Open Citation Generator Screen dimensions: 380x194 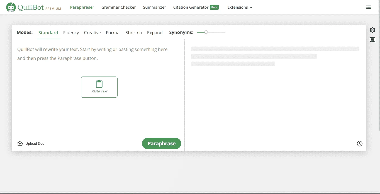pos(191,7)
